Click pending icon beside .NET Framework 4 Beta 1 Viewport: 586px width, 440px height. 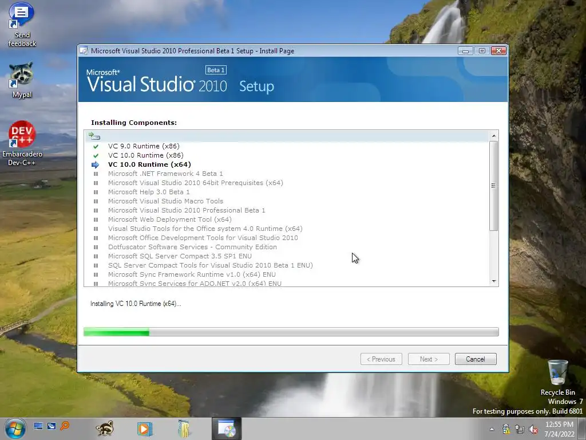tap(96, 174)
